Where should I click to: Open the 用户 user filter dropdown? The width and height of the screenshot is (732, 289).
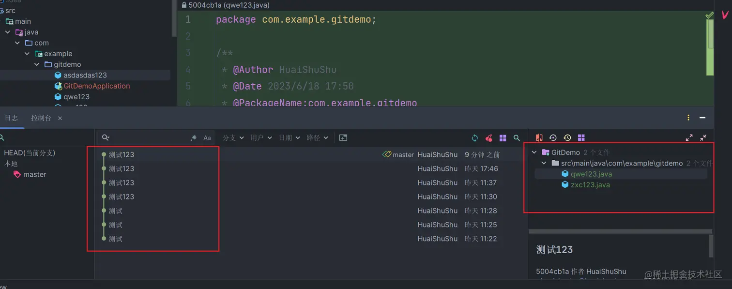261,138
